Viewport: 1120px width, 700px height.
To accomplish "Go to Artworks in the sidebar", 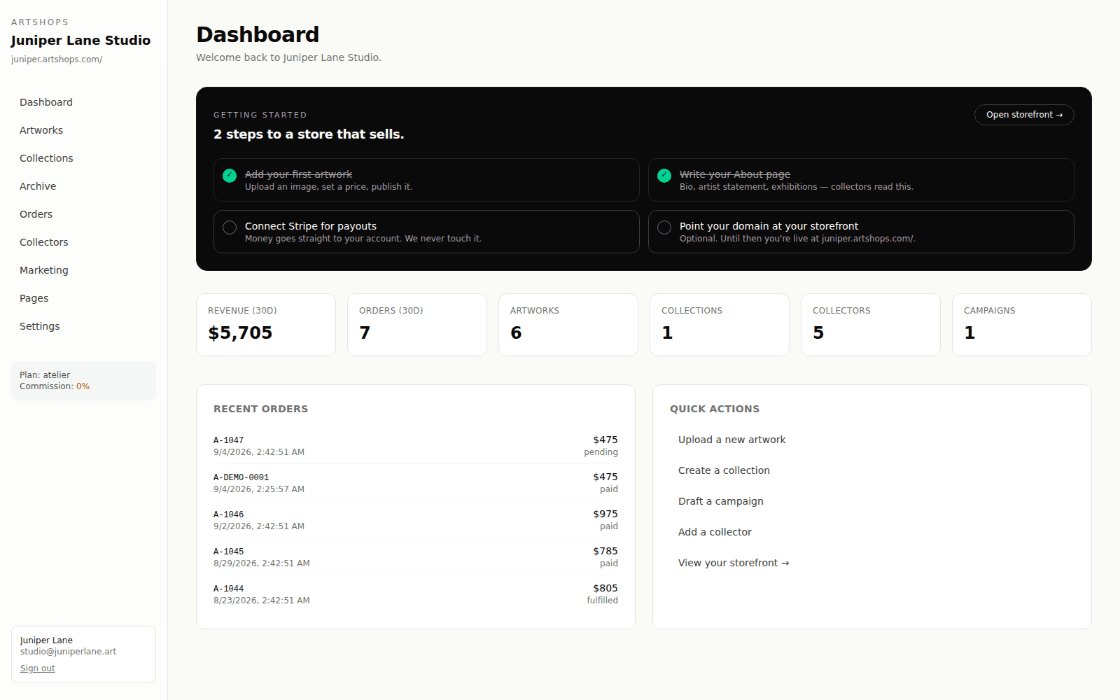I will pos(83,130).
